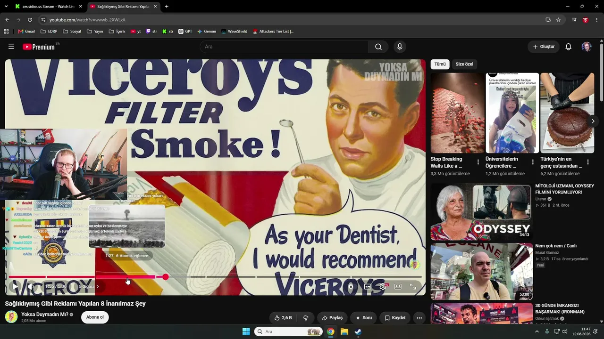Open the GPT bookmark
Image resolution: width=604 pixels, height=339 pixels.
pyautogui.click(x=185, y=32)
